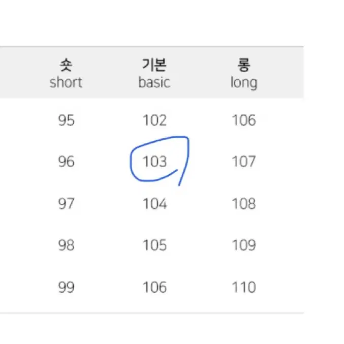Select short length value 98
This screenshot has height=344, width=344.
coord(66,245)
